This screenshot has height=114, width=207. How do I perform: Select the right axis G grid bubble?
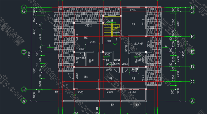tap(192, 11)
